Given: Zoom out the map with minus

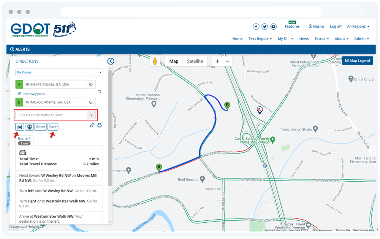Looking at the screenshot, I should (x=227, y=61).
